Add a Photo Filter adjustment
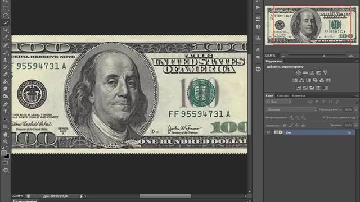The height and width of the screenshot is (202, 360). (x=315, y=80)
